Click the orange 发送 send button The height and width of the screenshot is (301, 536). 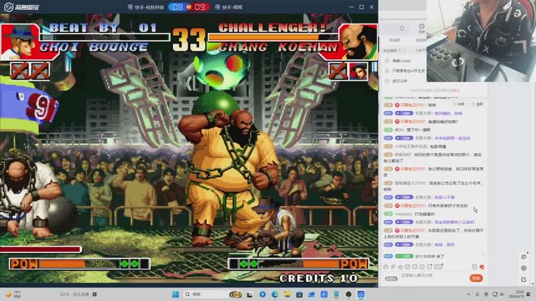click(476, 278)
